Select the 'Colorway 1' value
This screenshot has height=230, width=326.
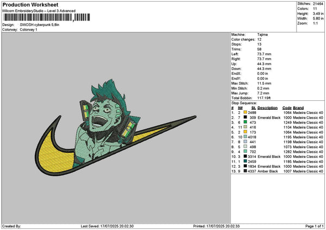click(x=28, y=30)
